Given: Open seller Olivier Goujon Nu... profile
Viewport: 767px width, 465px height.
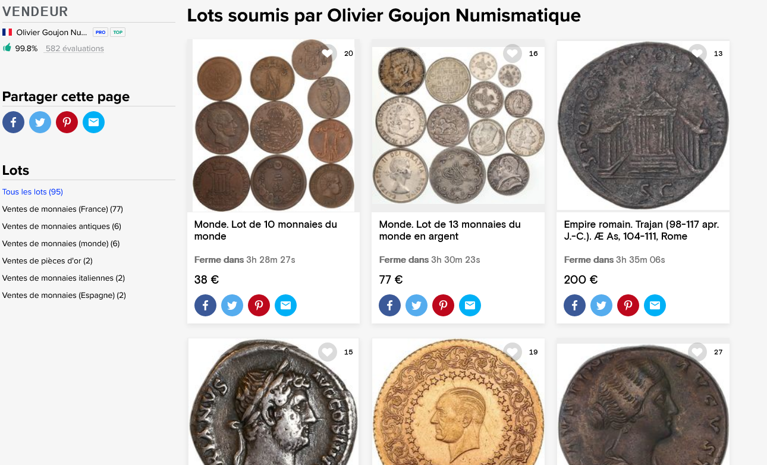Looking at the screenshot, I should pyautogui.click(x=52, y=32).
